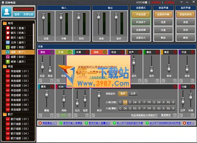Activate the 话麦降噪 mic mode button
This screenshot has height=143, width=197.
[141, 30]
